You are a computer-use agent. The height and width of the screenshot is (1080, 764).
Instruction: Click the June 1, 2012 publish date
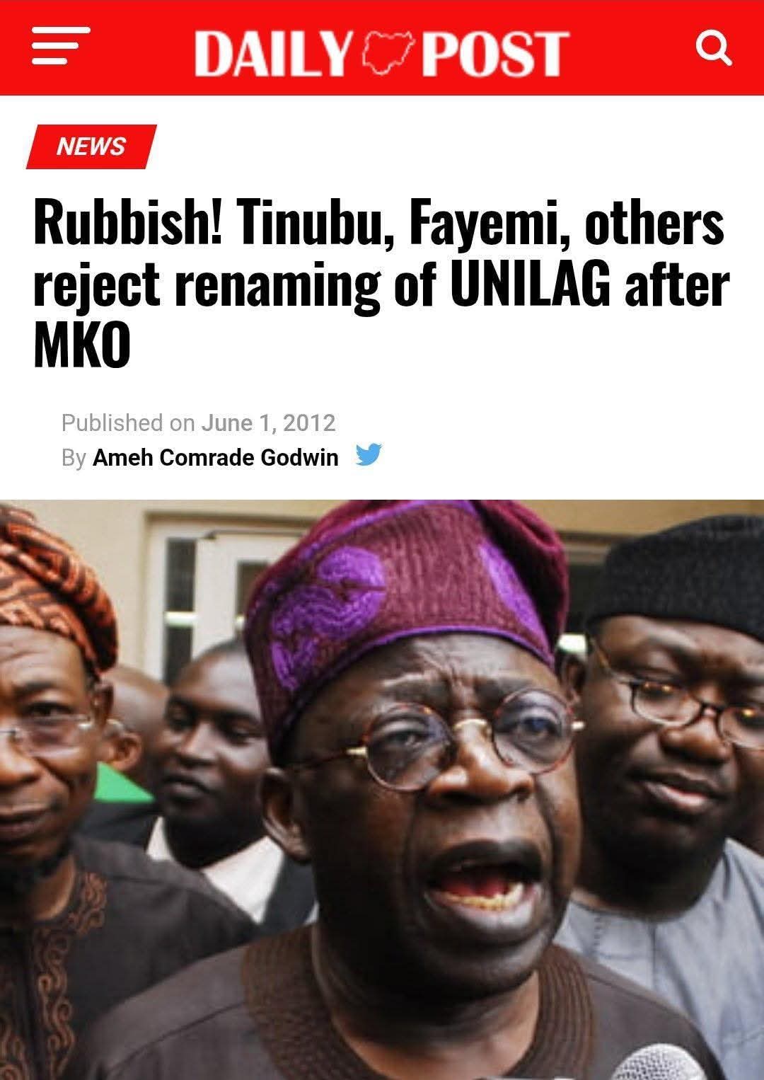click(268, 423)
